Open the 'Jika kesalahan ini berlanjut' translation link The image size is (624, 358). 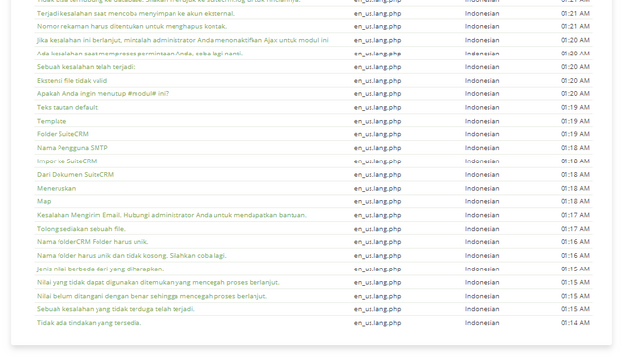point(182,40)
